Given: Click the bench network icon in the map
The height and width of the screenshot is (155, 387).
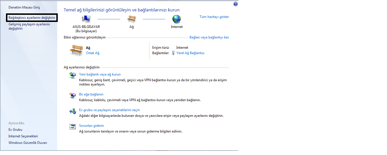Looking at the screenshot, I should (131, 19).
